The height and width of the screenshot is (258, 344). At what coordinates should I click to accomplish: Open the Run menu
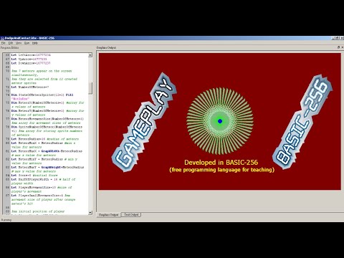click(27, 43)
